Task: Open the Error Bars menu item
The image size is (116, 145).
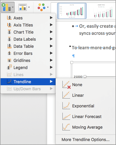Action: 28,53
